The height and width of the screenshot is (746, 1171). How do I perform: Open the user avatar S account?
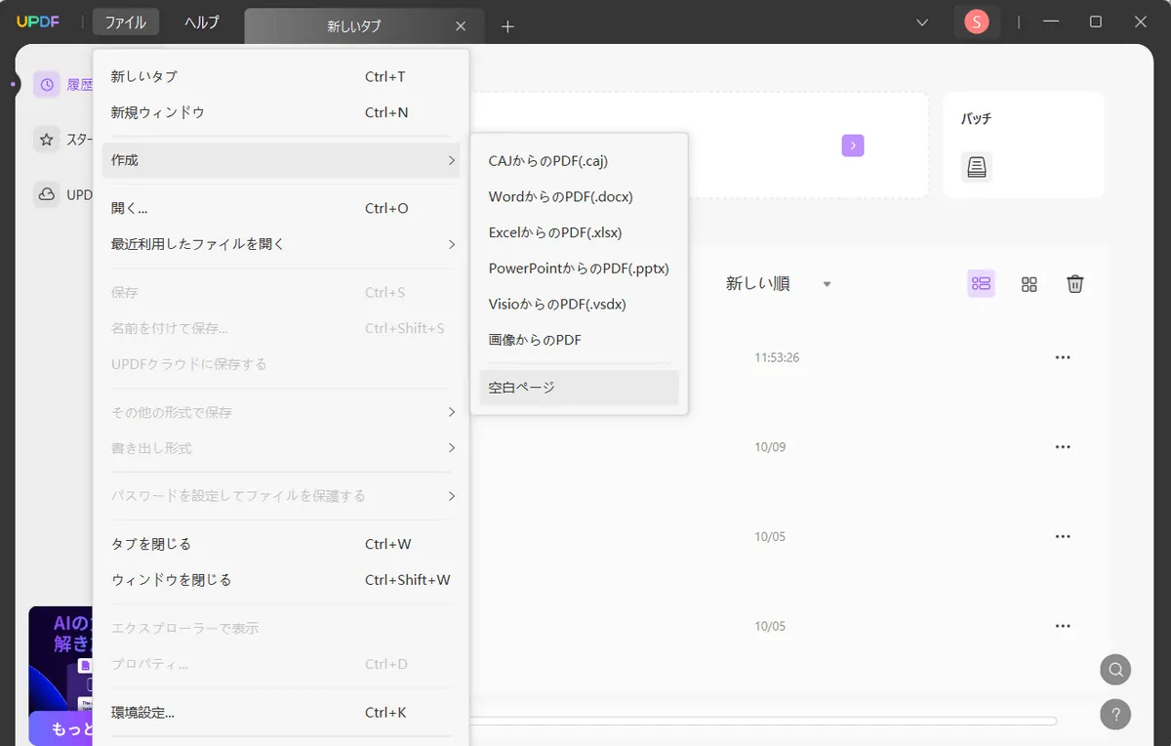pyautogui.click(x=977, y=21)
